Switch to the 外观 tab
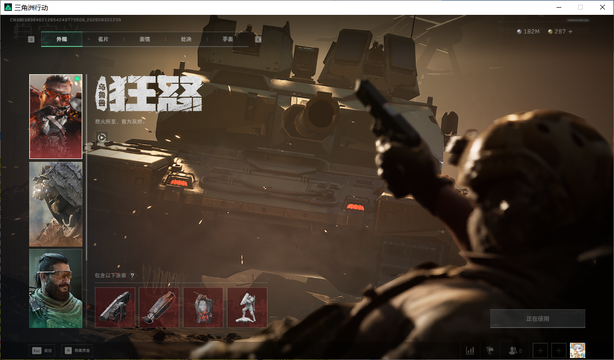614x360 pixels. tap(62, 39)
